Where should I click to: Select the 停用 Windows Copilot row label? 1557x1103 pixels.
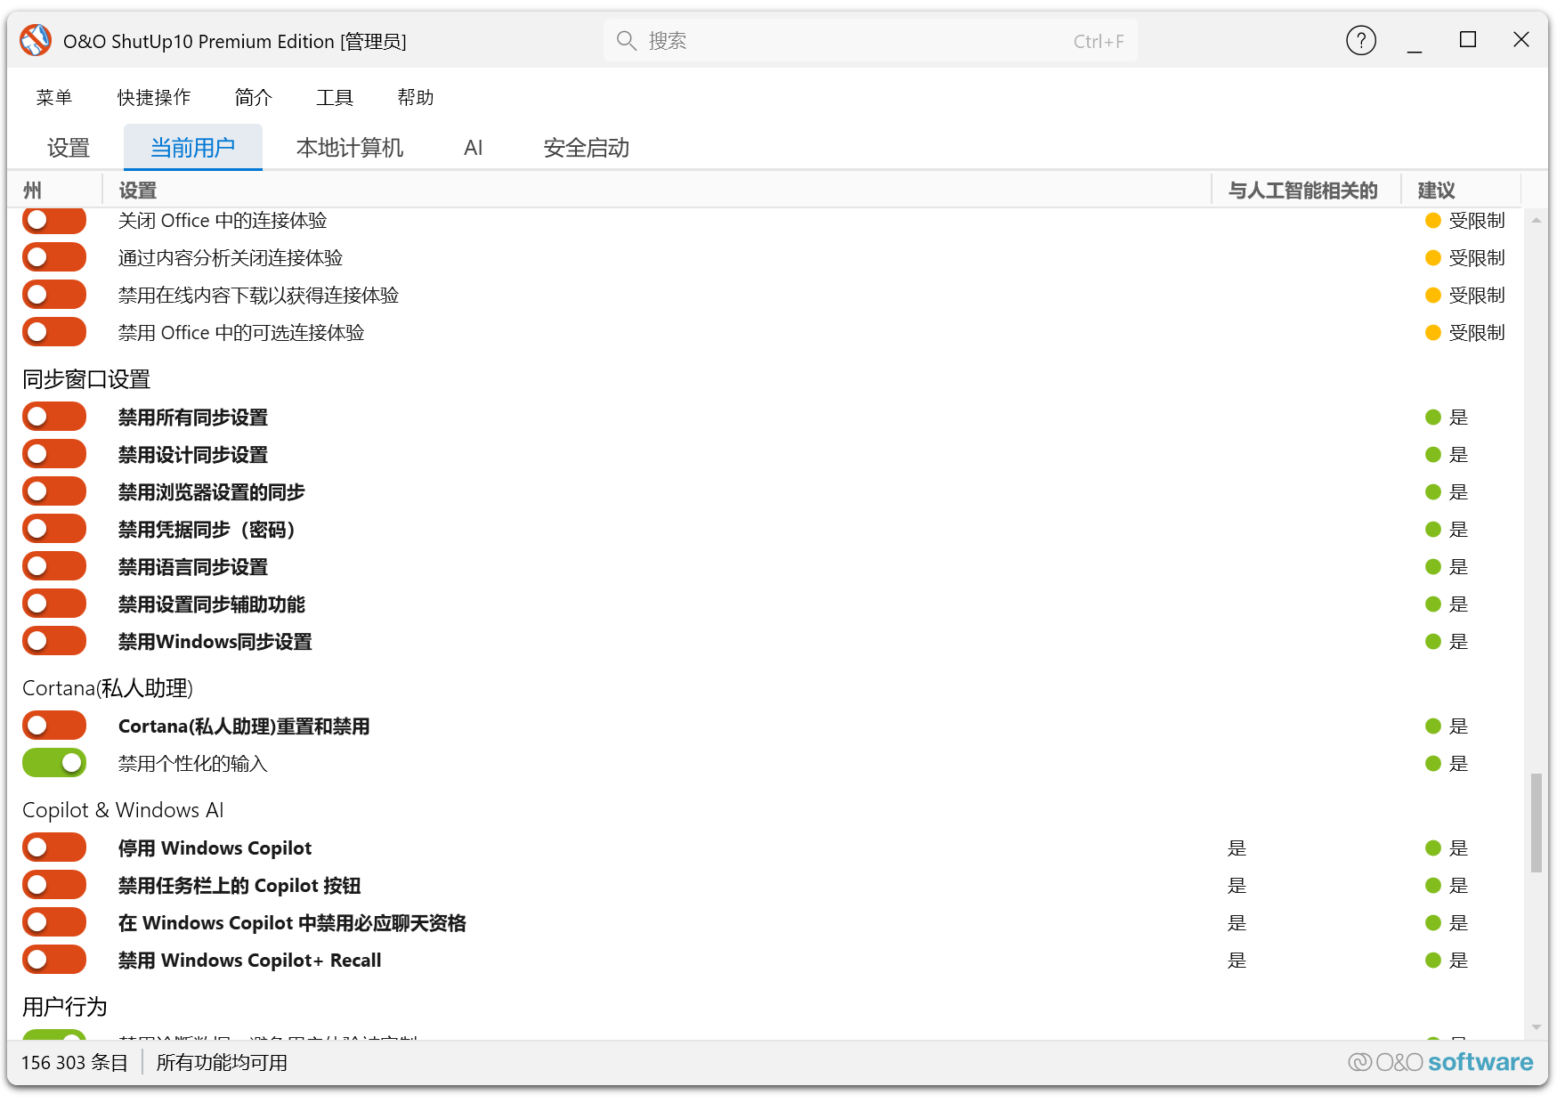pos(215,848)
